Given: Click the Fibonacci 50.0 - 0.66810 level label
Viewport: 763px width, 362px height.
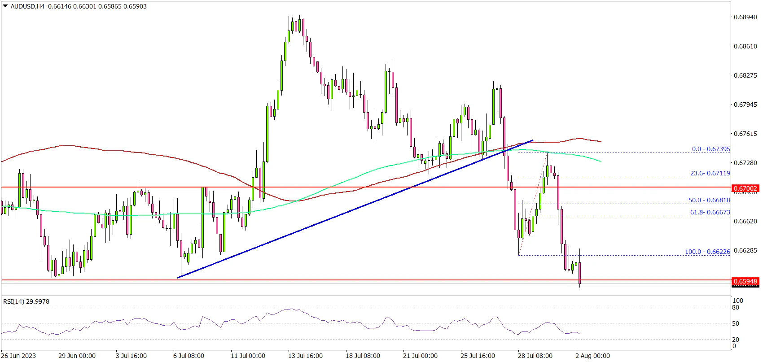Looking at the screenshot, I should [x=709, y=201].
